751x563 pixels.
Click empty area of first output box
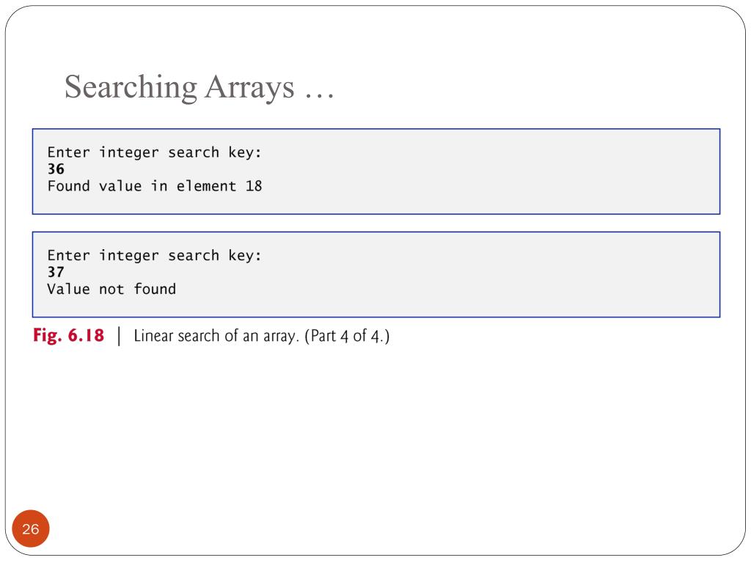click(x=488, y=172)
